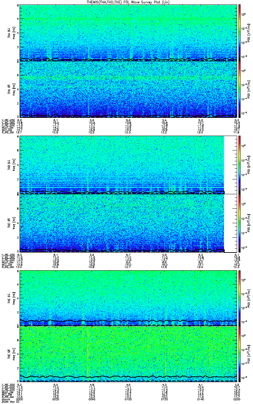Click the "THD B⊥ freq [Hz]" axis label

[11, 165]
